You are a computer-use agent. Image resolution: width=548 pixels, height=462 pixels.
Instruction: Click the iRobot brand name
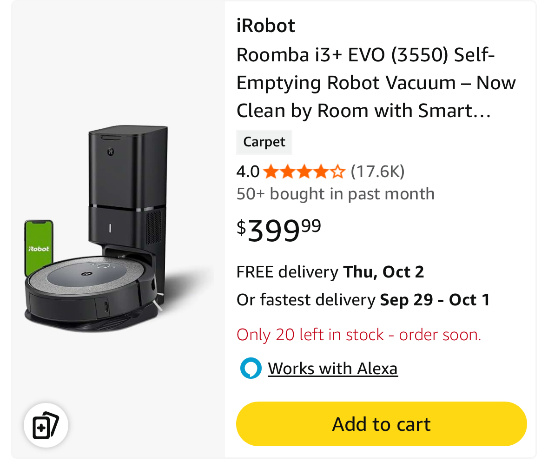click(266, 26)
